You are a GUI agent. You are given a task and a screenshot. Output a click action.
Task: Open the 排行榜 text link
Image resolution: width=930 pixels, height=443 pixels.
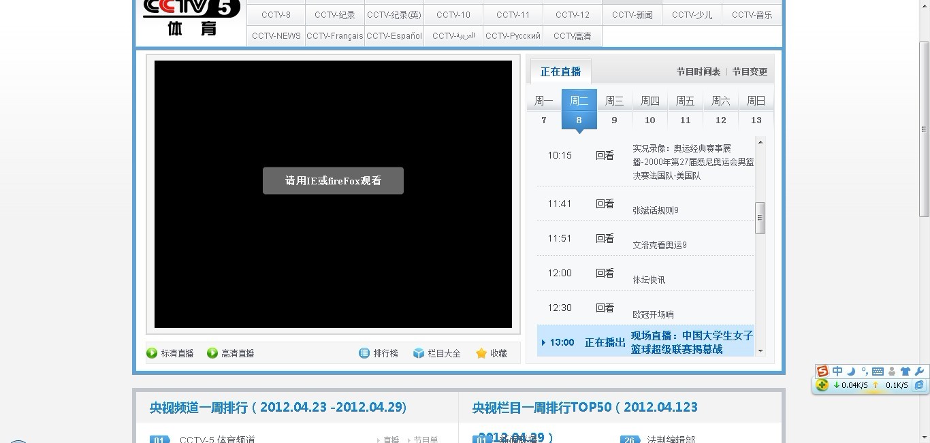[x=386, y=353]
